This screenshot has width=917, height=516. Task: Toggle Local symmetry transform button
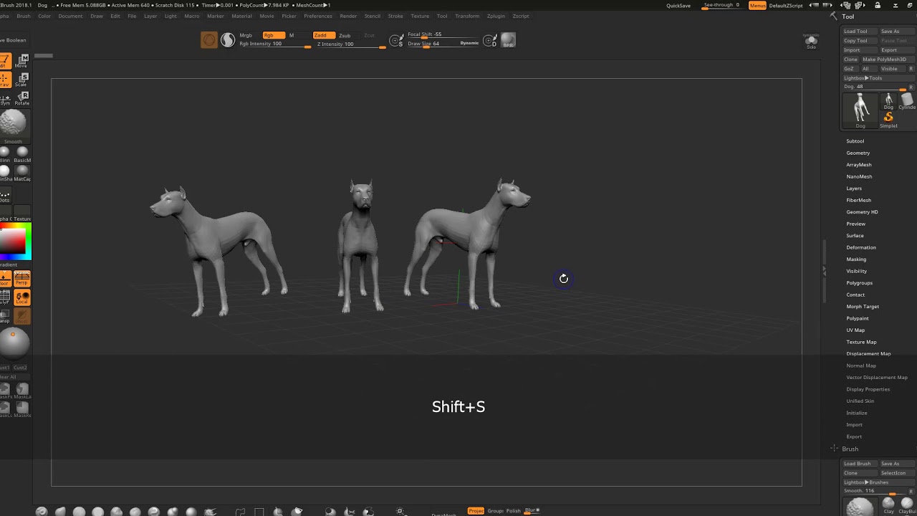22,297
